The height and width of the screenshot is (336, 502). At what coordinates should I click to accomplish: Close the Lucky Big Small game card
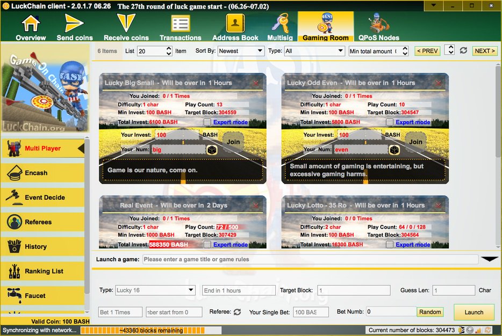(255, 83)
